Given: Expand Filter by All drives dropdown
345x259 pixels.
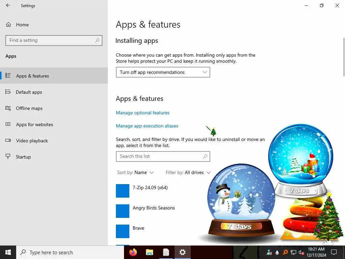Looking at the screenshot, I should [x=188, y=173].
